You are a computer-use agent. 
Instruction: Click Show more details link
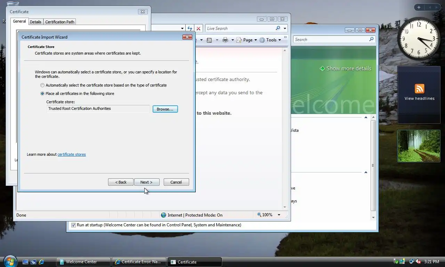349,68
